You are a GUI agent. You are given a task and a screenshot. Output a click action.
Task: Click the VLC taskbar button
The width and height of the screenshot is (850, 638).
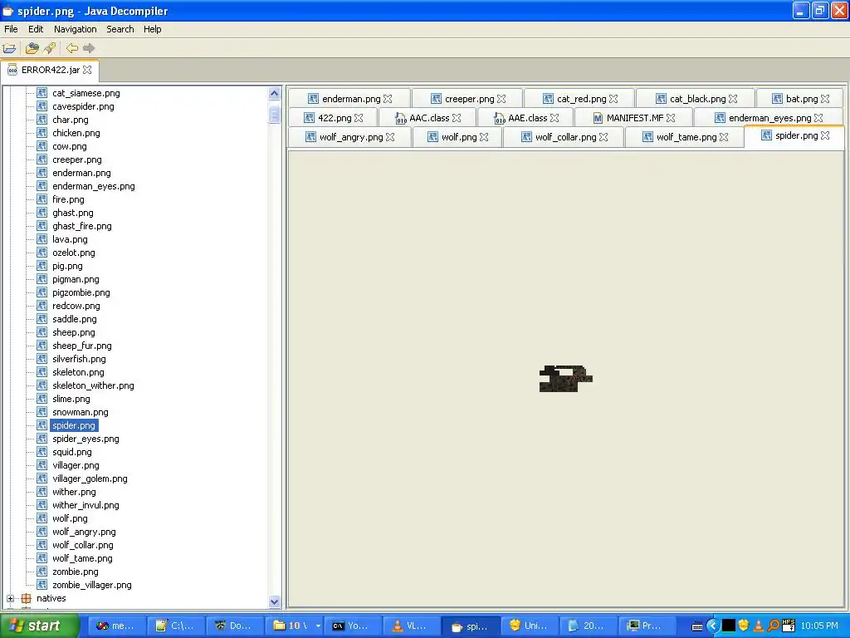410,626
